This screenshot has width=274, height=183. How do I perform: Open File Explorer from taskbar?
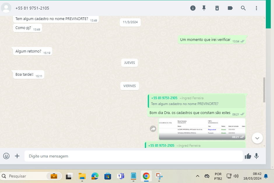pos(82,176)
